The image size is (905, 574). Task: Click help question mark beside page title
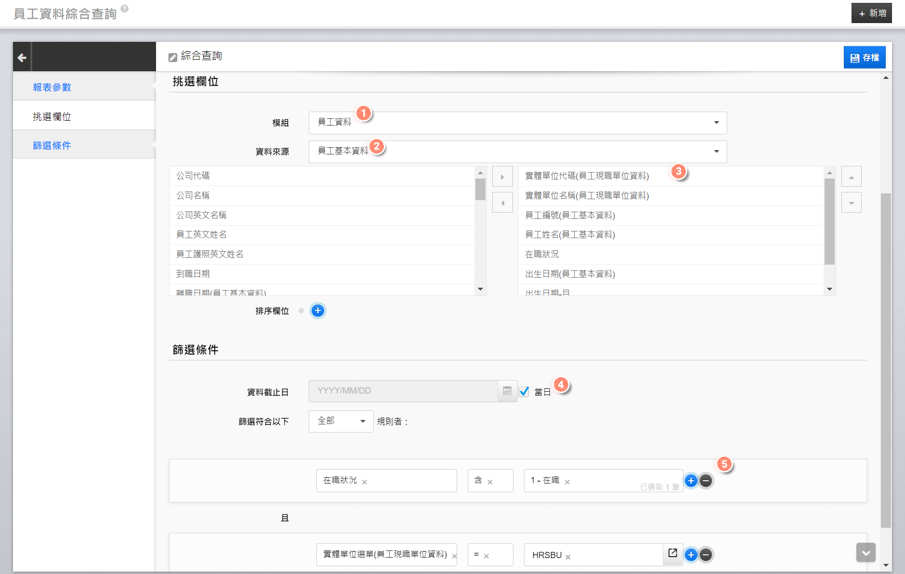tap(125, 9)
